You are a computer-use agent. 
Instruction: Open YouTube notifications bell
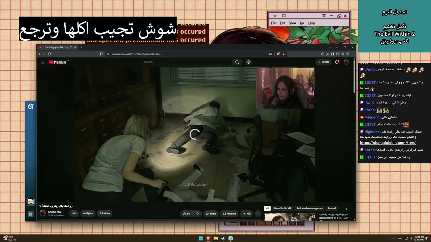(x=337, y=62)
